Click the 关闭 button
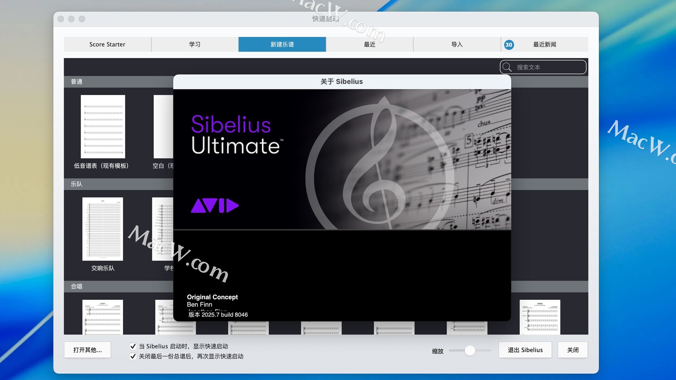This screenshot has width=676, height=380. coord(573,350)
